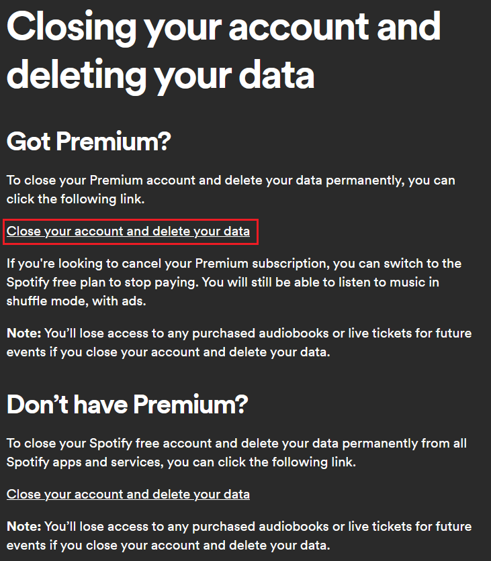The width and height of the screenshot is (491, 561).
Task: Click the last line of the bottom note
Action: (x=168, y=545)
